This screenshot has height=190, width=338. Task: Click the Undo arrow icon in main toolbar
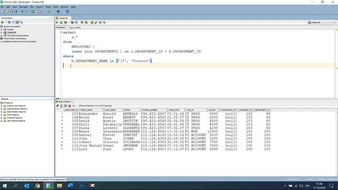coord(22,12)
